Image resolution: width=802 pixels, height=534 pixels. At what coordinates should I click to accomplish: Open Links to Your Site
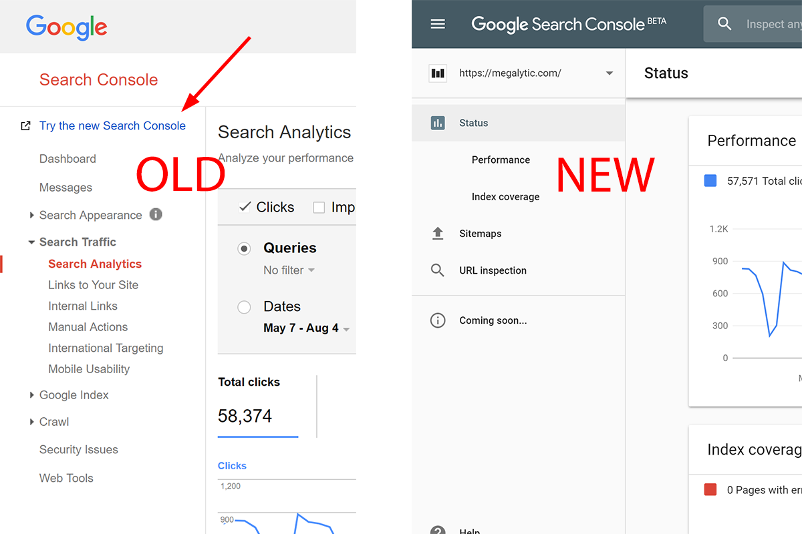[93, 285]
